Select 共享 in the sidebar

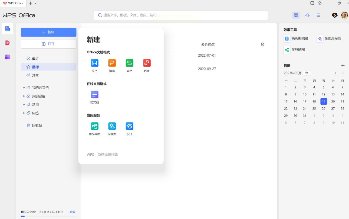[x=49, y=75]
